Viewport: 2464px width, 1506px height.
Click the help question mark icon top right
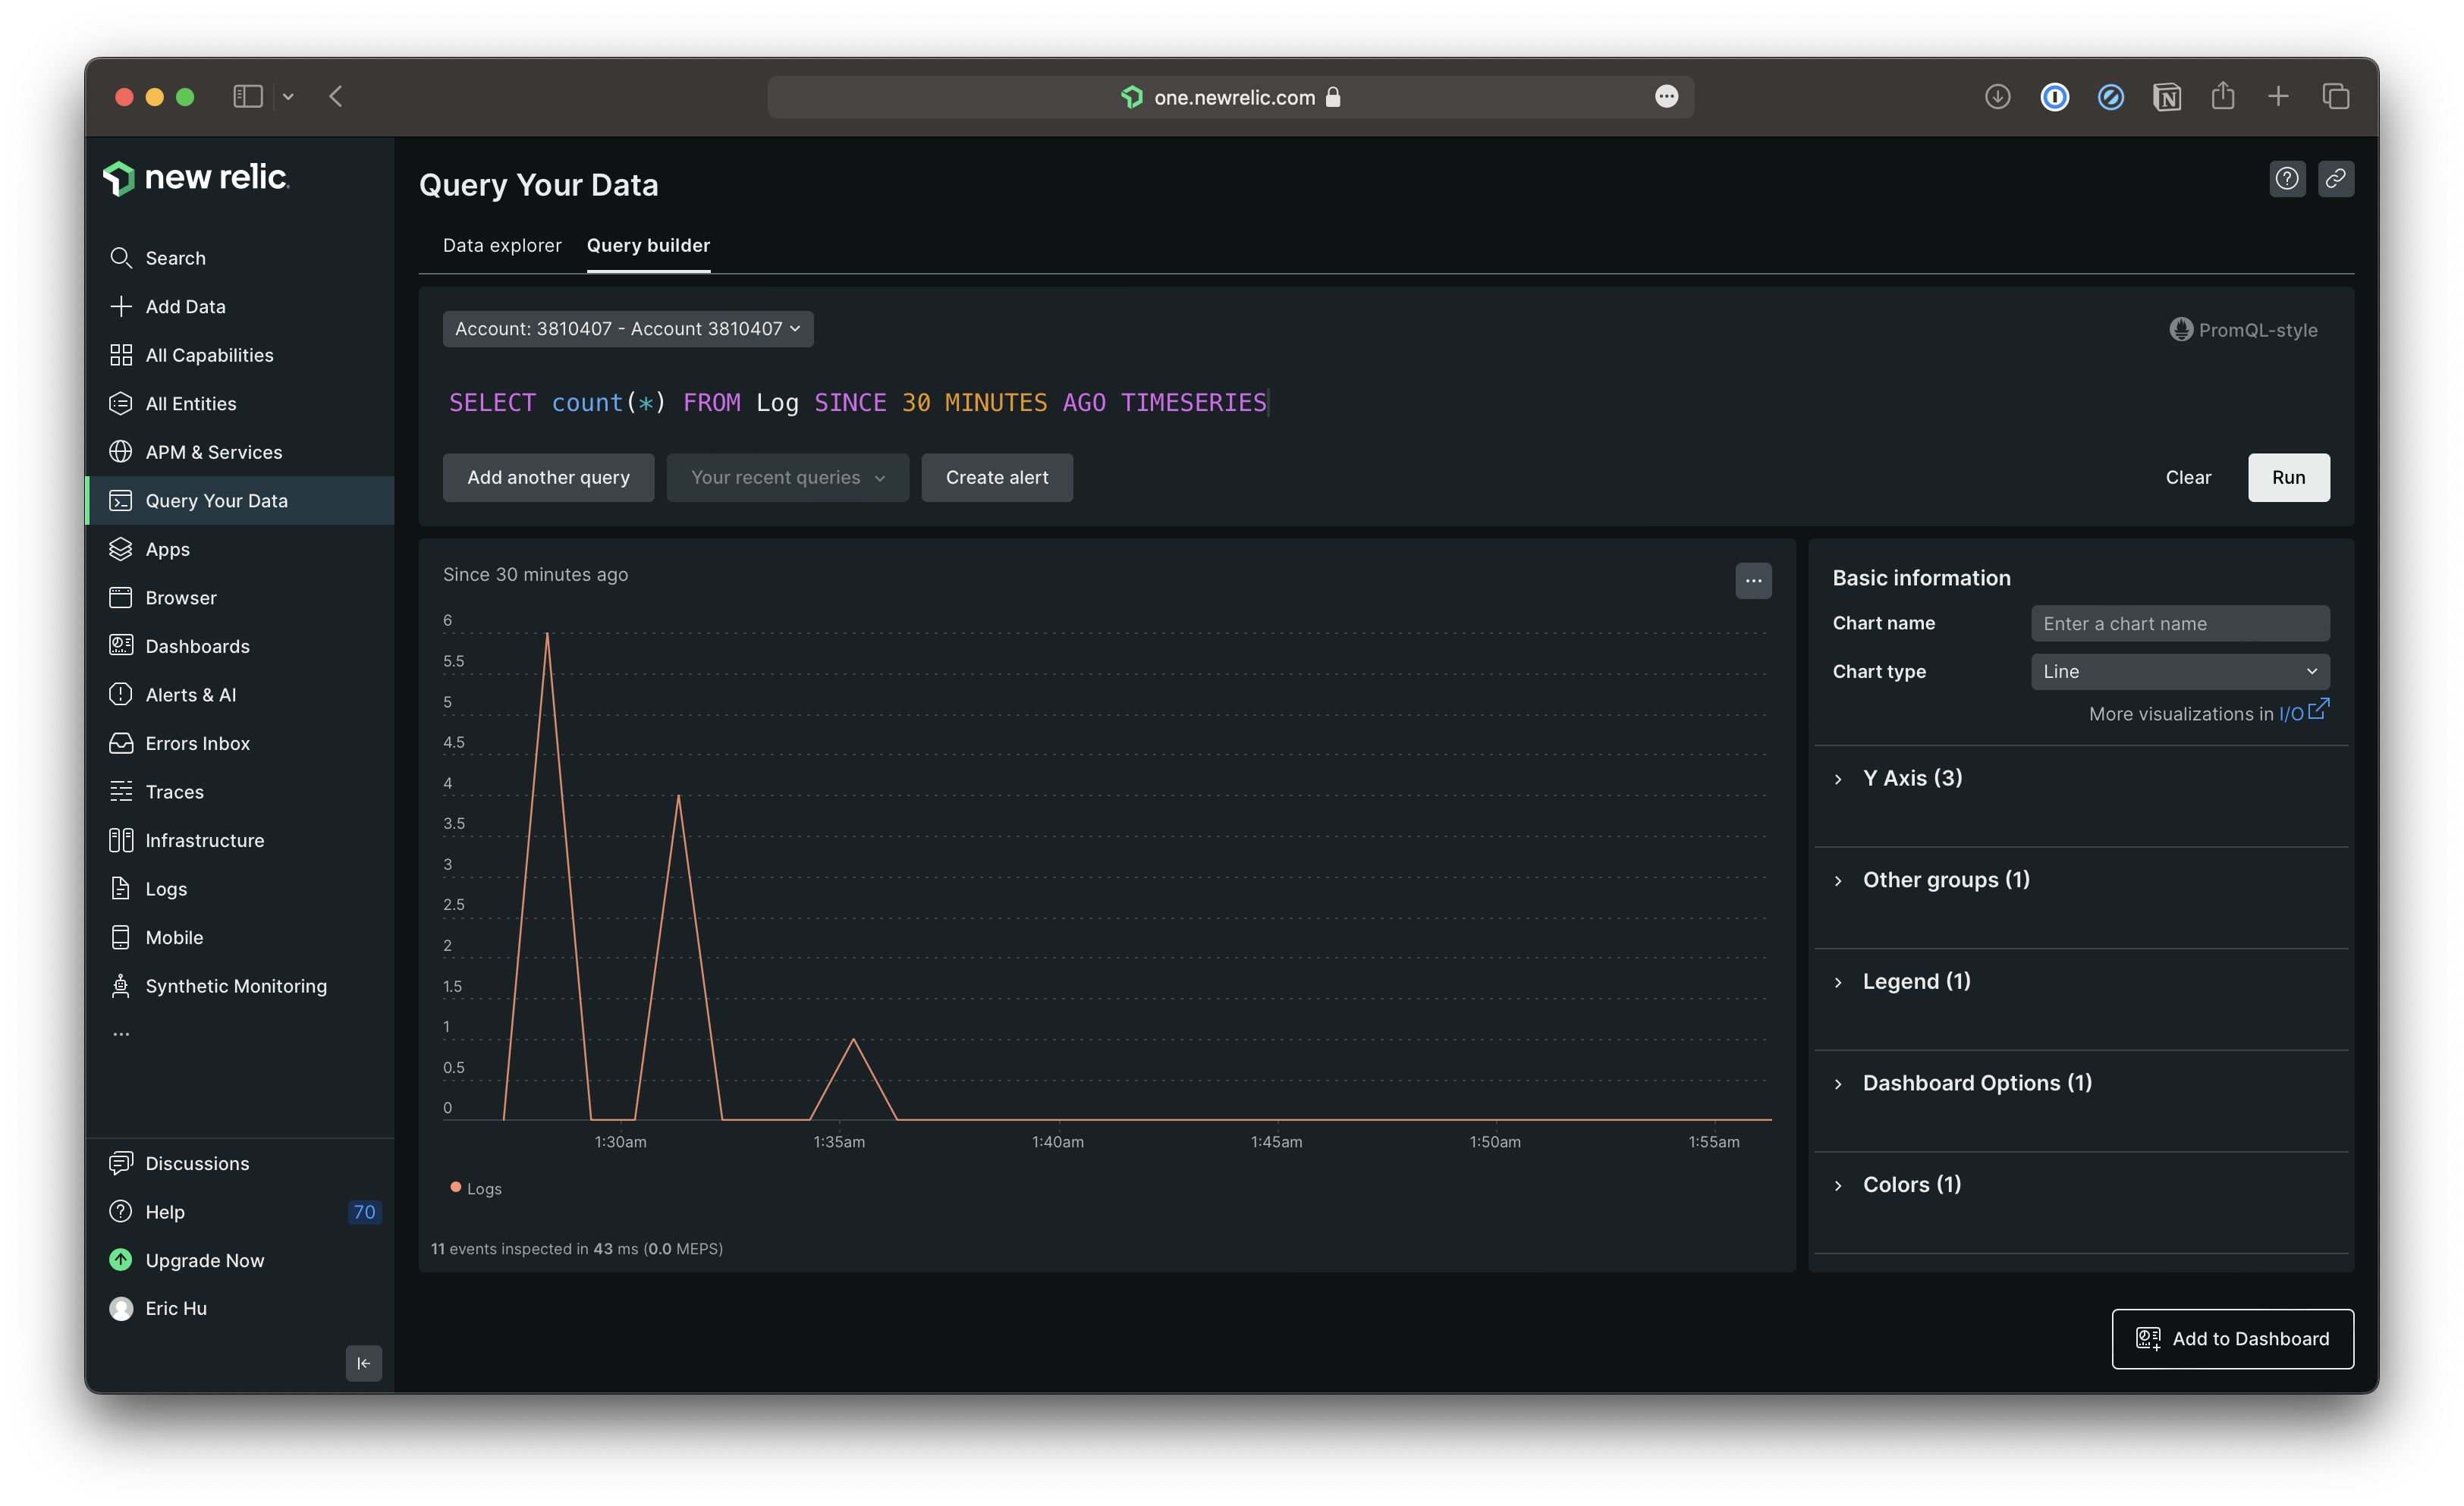pyautogui.click(x=2286, y=179)
